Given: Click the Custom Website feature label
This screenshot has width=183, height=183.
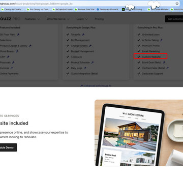Looking at the screenshot, I should [151, 57].
